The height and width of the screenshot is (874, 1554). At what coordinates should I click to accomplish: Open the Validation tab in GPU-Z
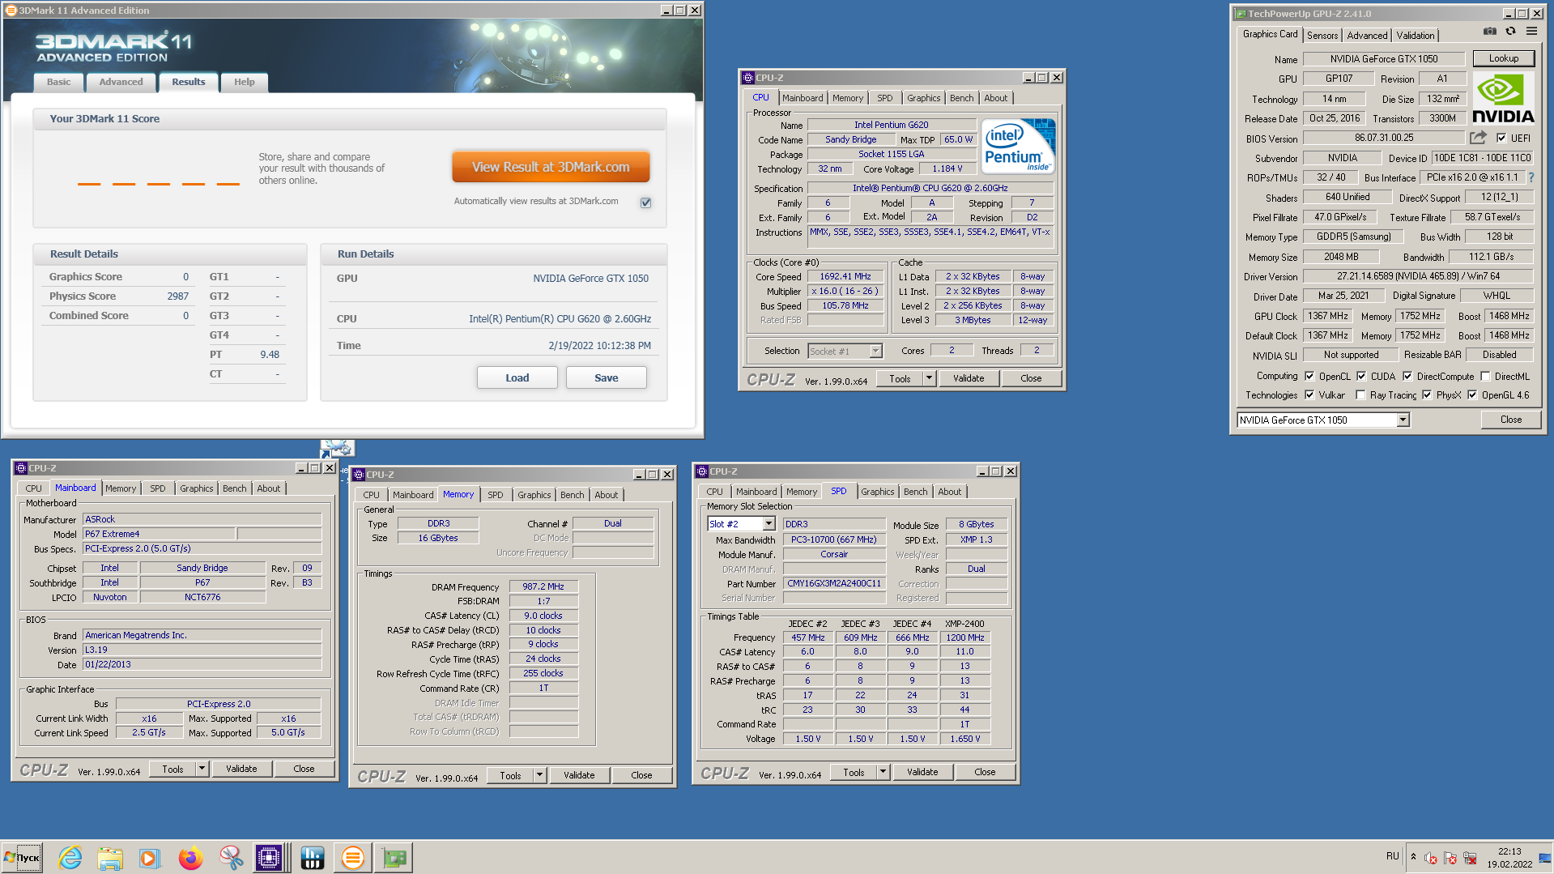coord(1415,35)
